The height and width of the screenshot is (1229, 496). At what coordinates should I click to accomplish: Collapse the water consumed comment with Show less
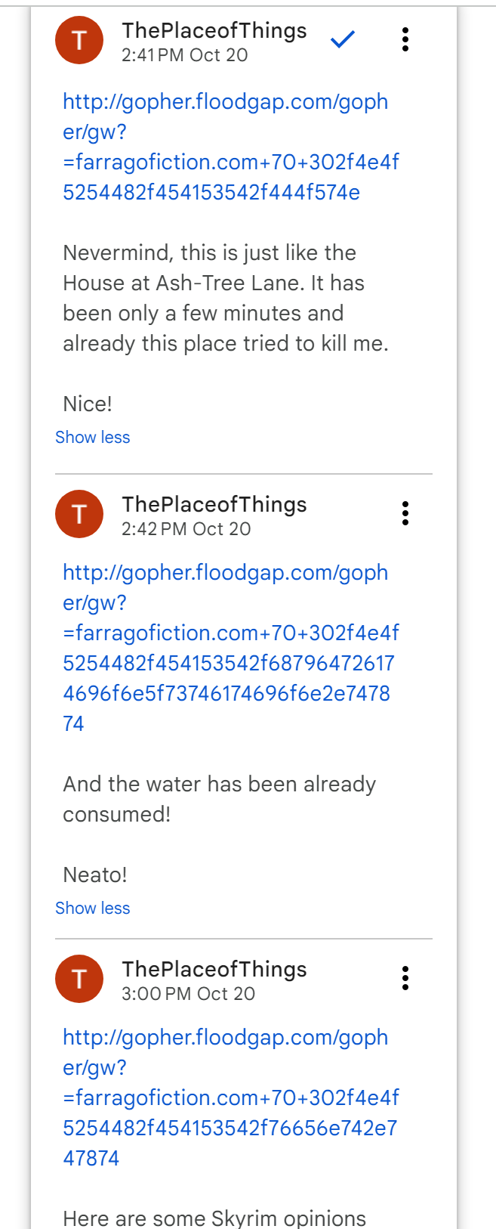(93, 909)
